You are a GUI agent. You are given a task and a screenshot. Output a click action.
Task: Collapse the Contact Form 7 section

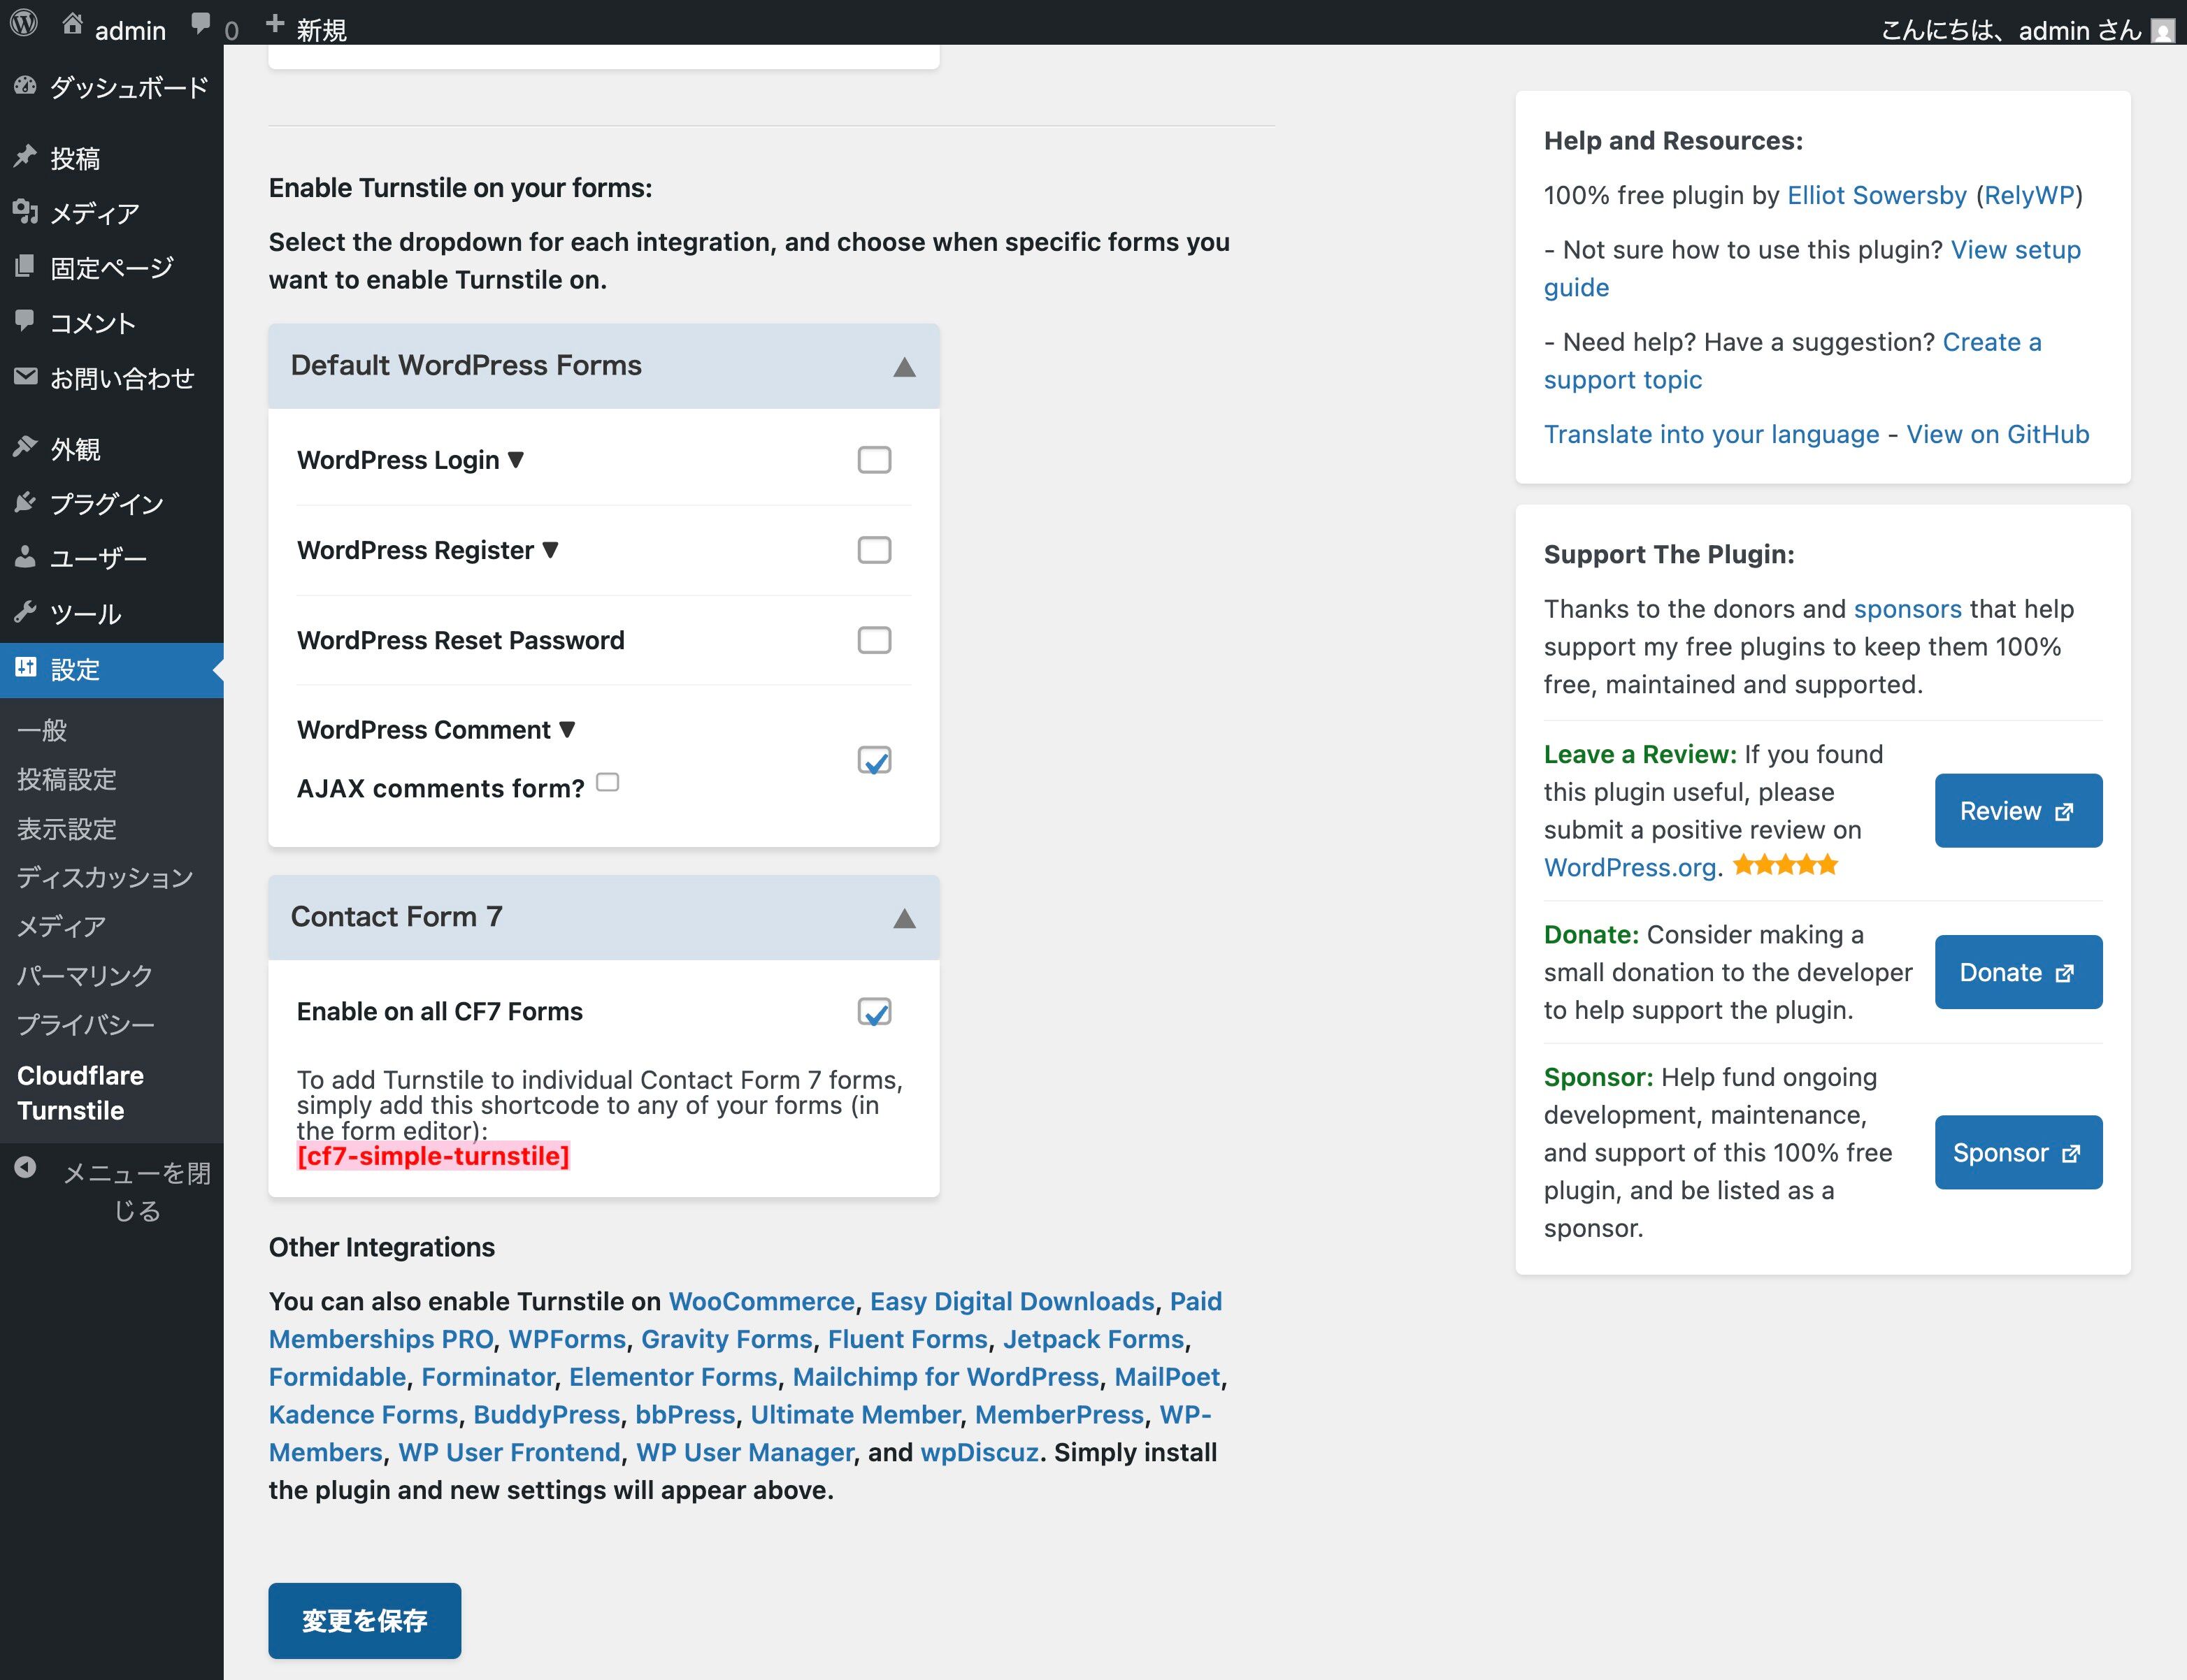coord(905,918)
